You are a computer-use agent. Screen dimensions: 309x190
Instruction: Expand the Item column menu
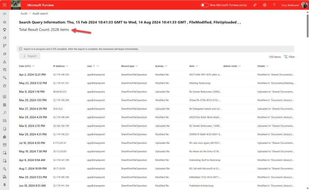coord(197,66)
